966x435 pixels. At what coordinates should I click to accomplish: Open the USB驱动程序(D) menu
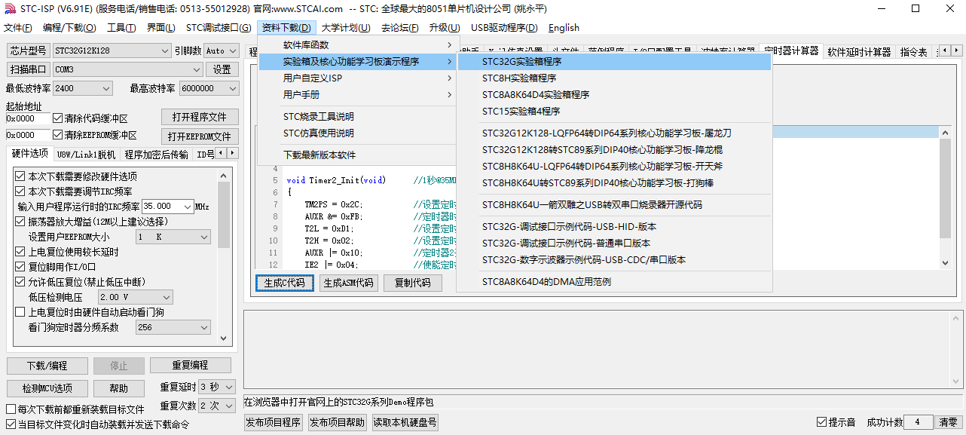(504, 28)
